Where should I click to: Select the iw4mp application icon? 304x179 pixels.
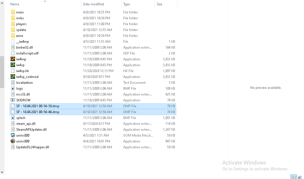[x=13, y=59]
